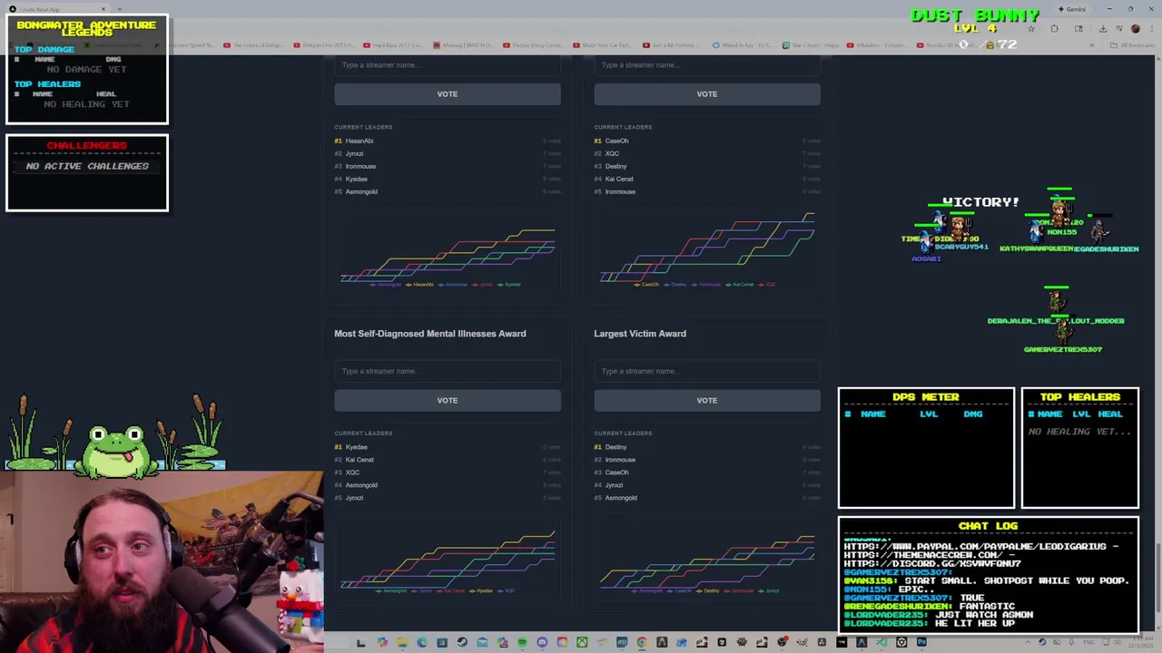This screenshot has height=653, width=1162.
Task: Focus streamer name field for Largest Victim Award
Action: coord(707,371)
